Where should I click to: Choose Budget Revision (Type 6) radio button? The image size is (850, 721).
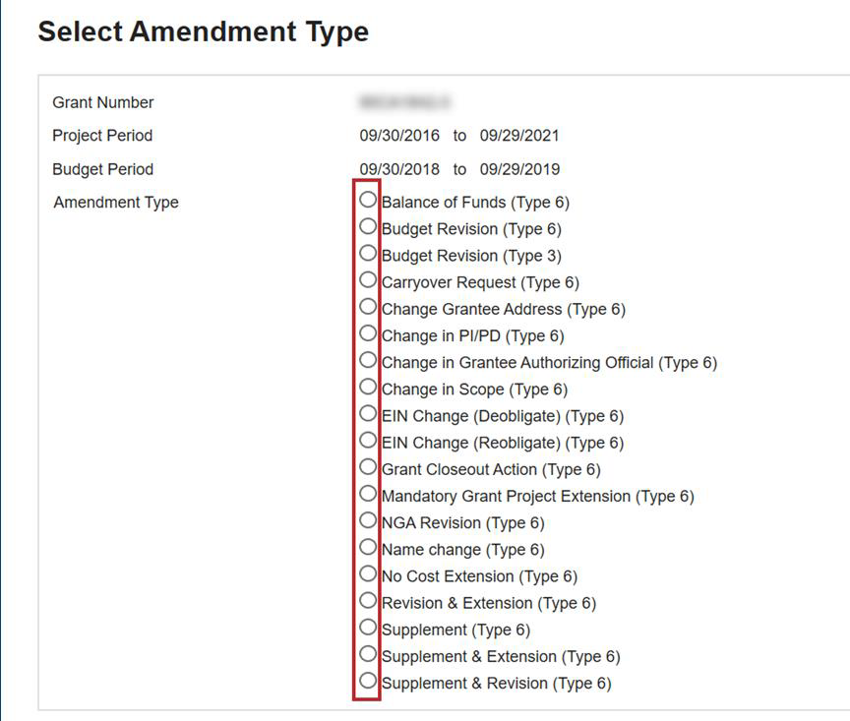[x=368, y=226]
